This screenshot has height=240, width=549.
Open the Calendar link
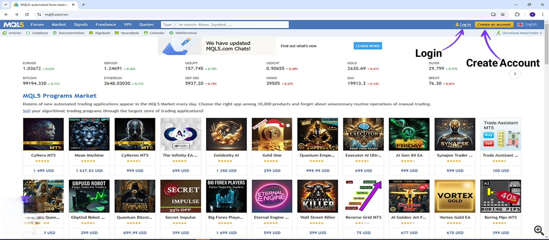[154, 33]
